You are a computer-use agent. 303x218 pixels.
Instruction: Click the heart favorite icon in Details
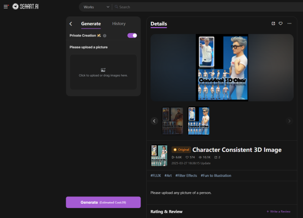coord(280,23)
